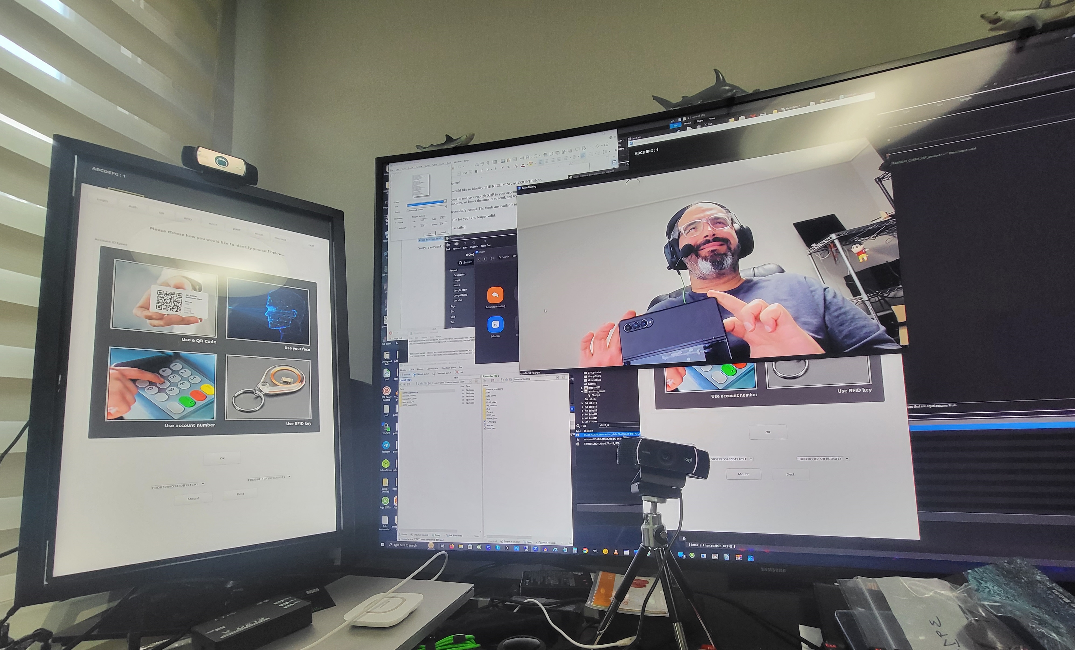Click the Return to Meeting orange icon
Screen dimensions: 1075x650
pyautogui.click(x=495, y=296)
